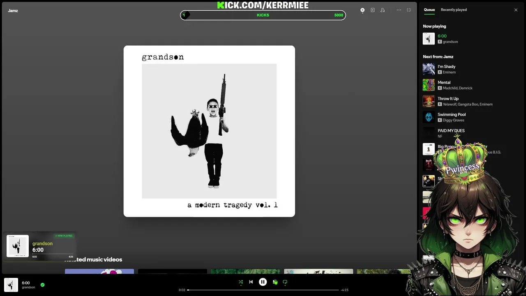The width and height of the screenshot is (526, 296).
Task: Click the now playing thumbnail in queue
Action: (x=429, y=39)
